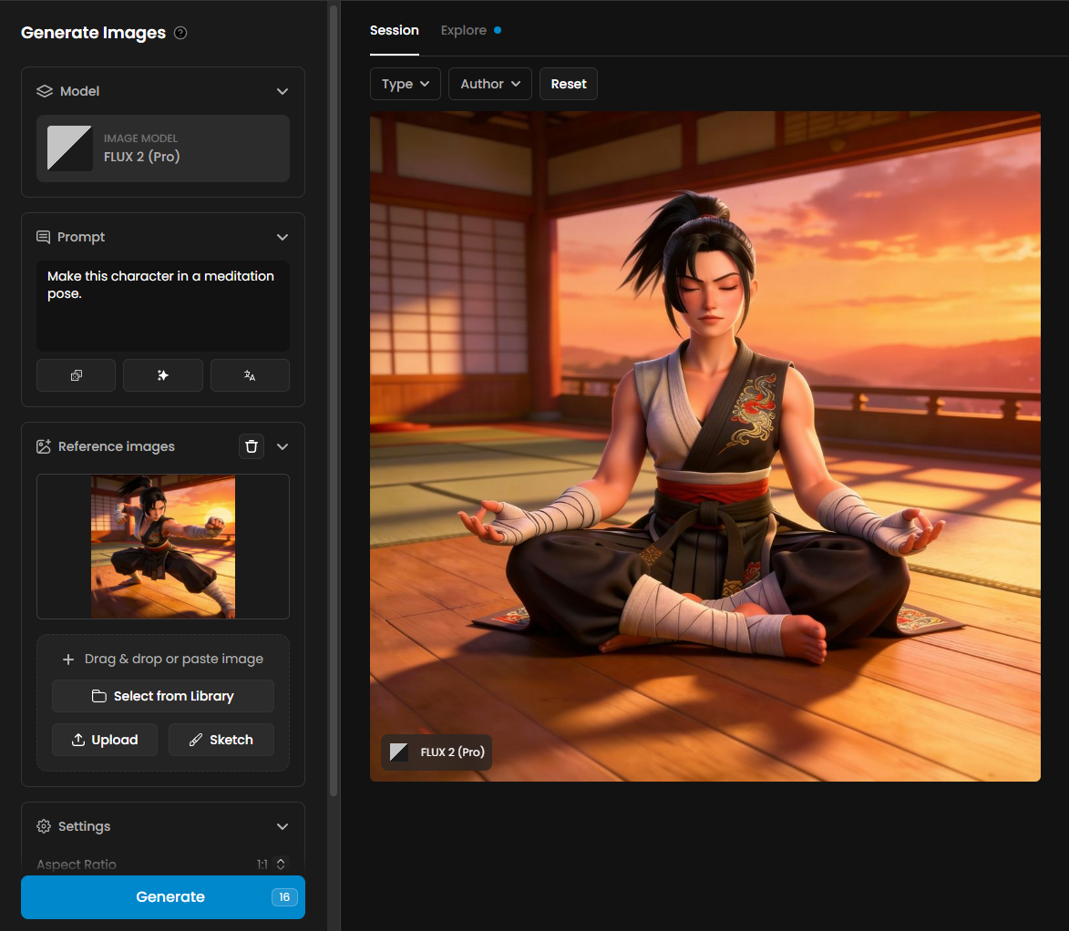1069x931 pixels.
Task: Click the Model layers icon
Action: pos(45,91)
